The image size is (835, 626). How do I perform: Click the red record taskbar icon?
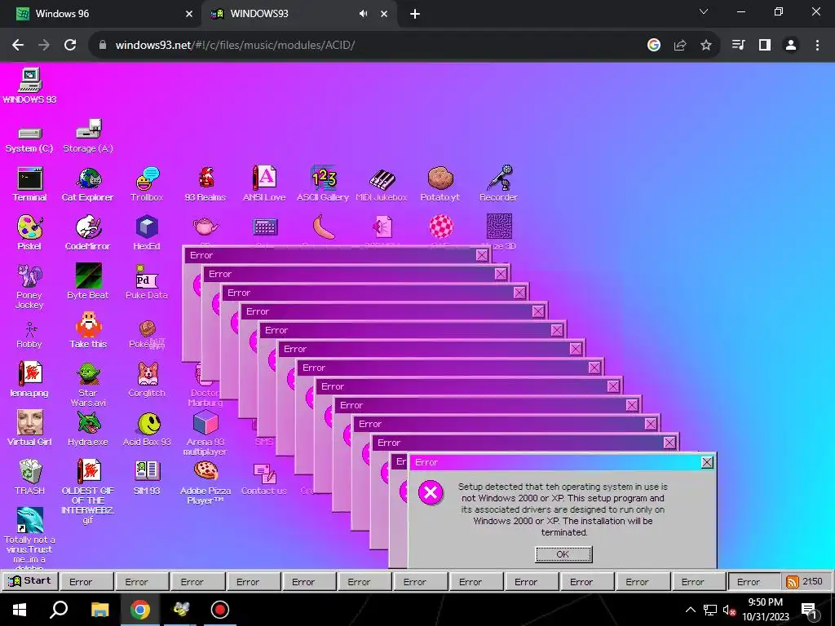[219, 610]
